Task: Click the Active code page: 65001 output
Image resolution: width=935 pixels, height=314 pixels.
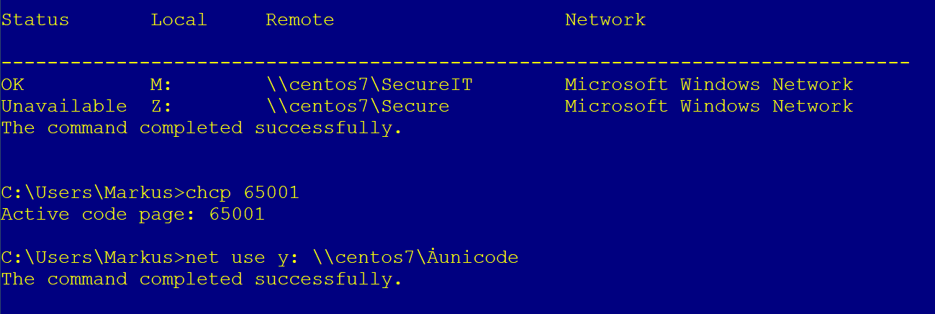Action: pyautogui.click(x=132, y=215)
